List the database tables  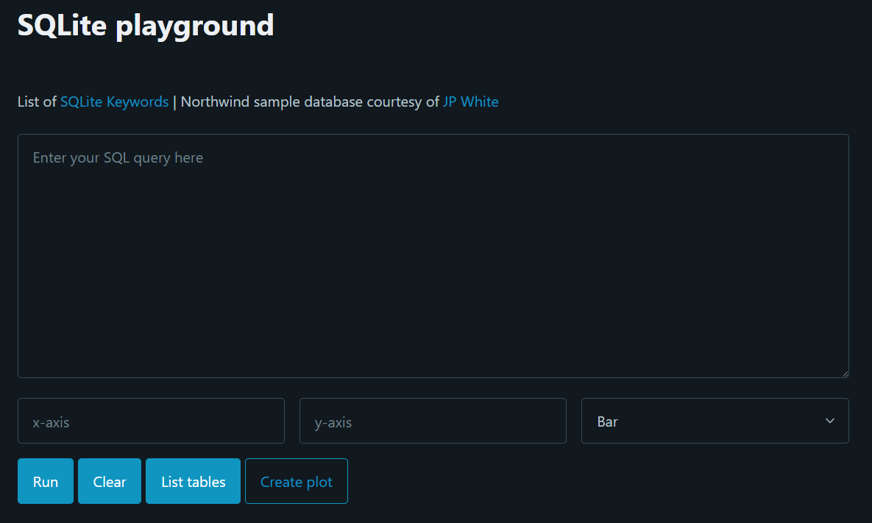(193, 481)
